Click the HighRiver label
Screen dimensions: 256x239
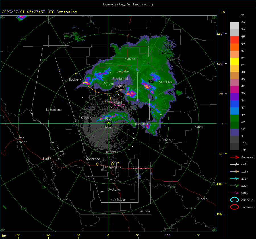(x=118, y=199)
